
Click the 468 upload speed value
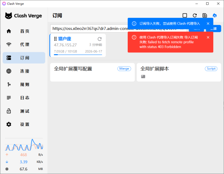(23, 155)
